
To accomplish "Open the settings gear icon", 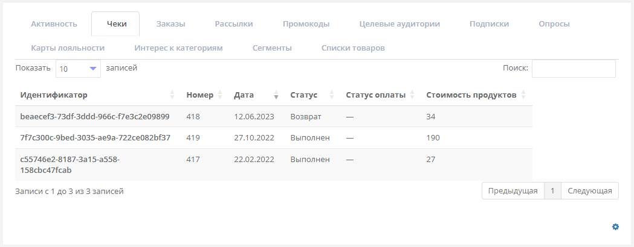I will click(x=615, y=227).
